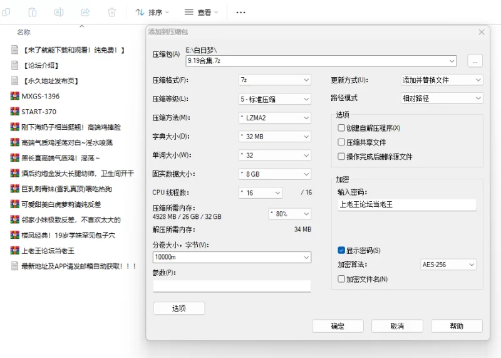This screenshot has height=358, width=501.
Task: Open the 压缩等级 dropdown showing 5 - 标准压缩
Action: pyautogui.click(x=275, y=99)
